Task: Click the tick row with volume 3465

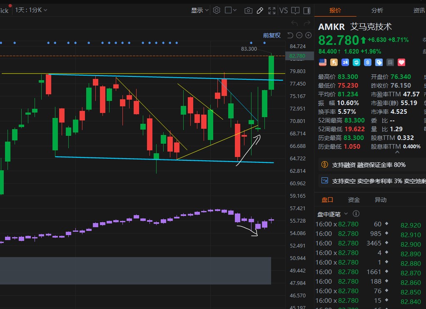Action: pos(352,243)
